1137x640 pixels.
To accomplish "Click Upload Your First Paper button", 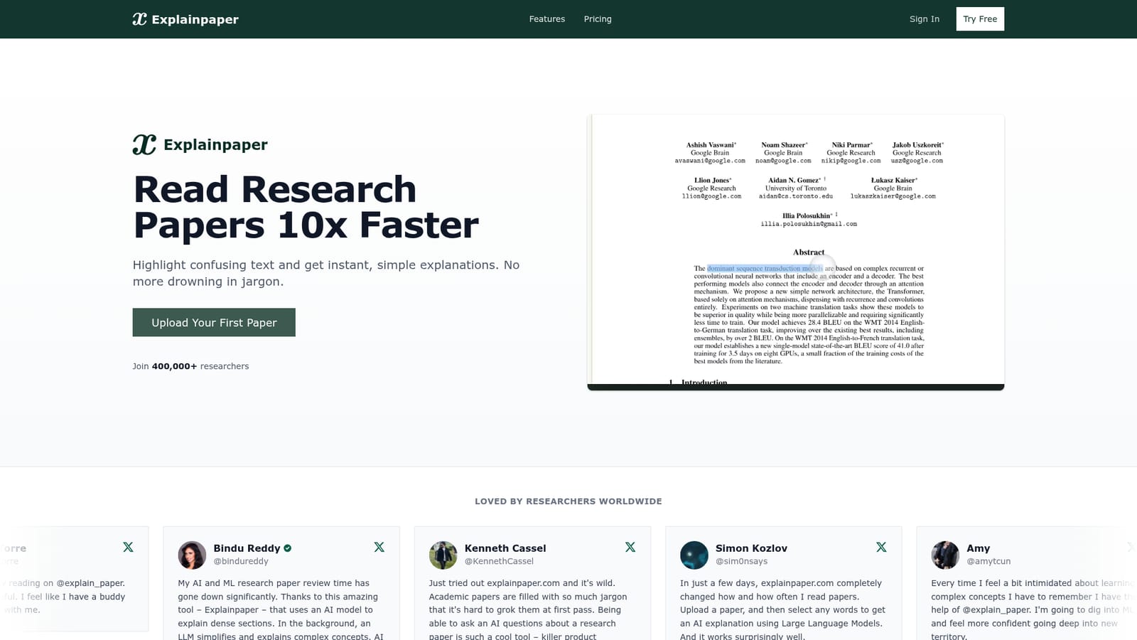I will click(x=214, y=322).
